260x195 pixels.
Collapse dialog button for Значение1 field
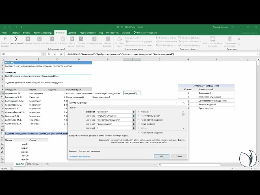[134, 112]
